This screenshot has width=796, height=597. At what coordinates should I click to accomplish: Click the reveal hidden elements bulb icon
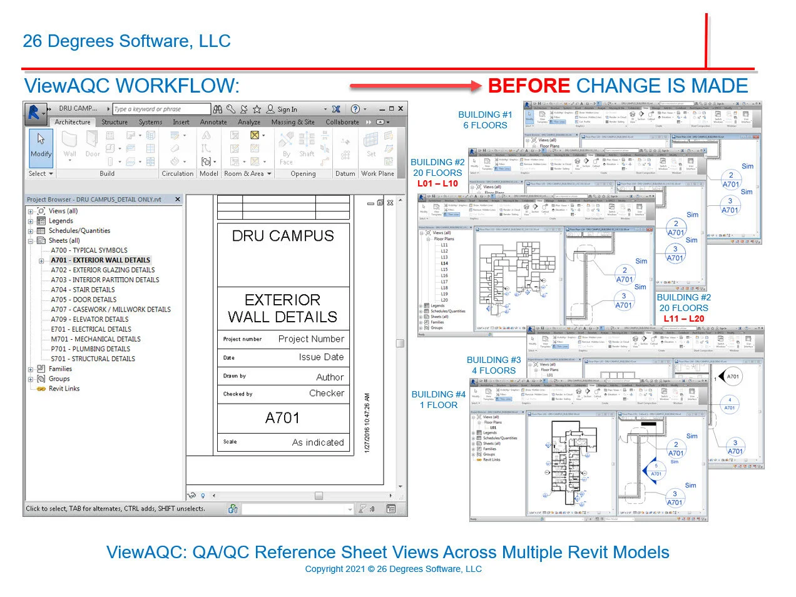coord(203,496)
